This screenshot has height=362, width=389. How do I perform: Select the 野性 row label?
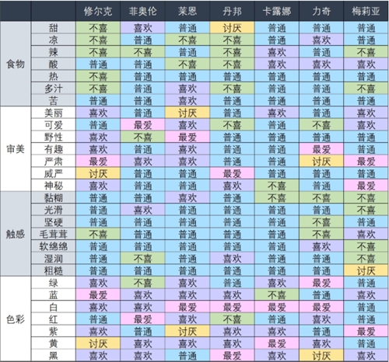[x=54, y=137]
